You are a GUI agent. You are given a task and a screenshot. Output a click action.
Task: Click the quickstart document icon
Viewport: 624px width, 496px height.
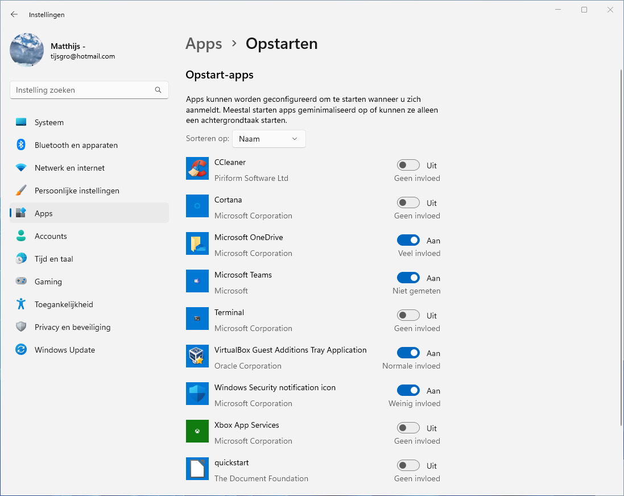(x=197, y=469)
